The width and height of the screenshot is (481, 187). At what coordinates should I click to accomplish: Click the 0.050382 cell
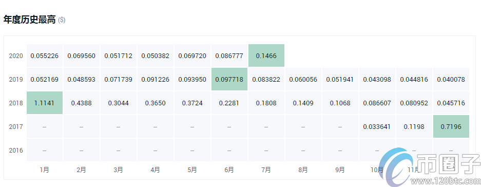155,55
